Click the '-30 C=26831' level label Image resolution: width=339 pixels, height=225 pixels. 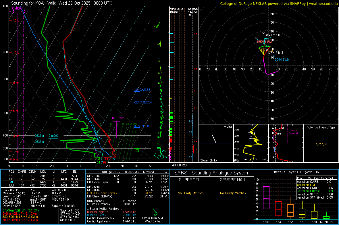pyautogui.click(x=143, y=90)
